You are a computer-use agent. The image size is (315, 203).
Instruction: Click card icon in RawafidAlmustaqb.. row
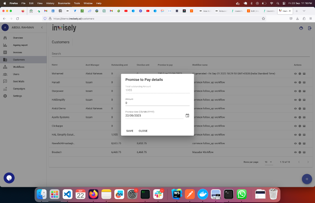click(x=304, y=143)
